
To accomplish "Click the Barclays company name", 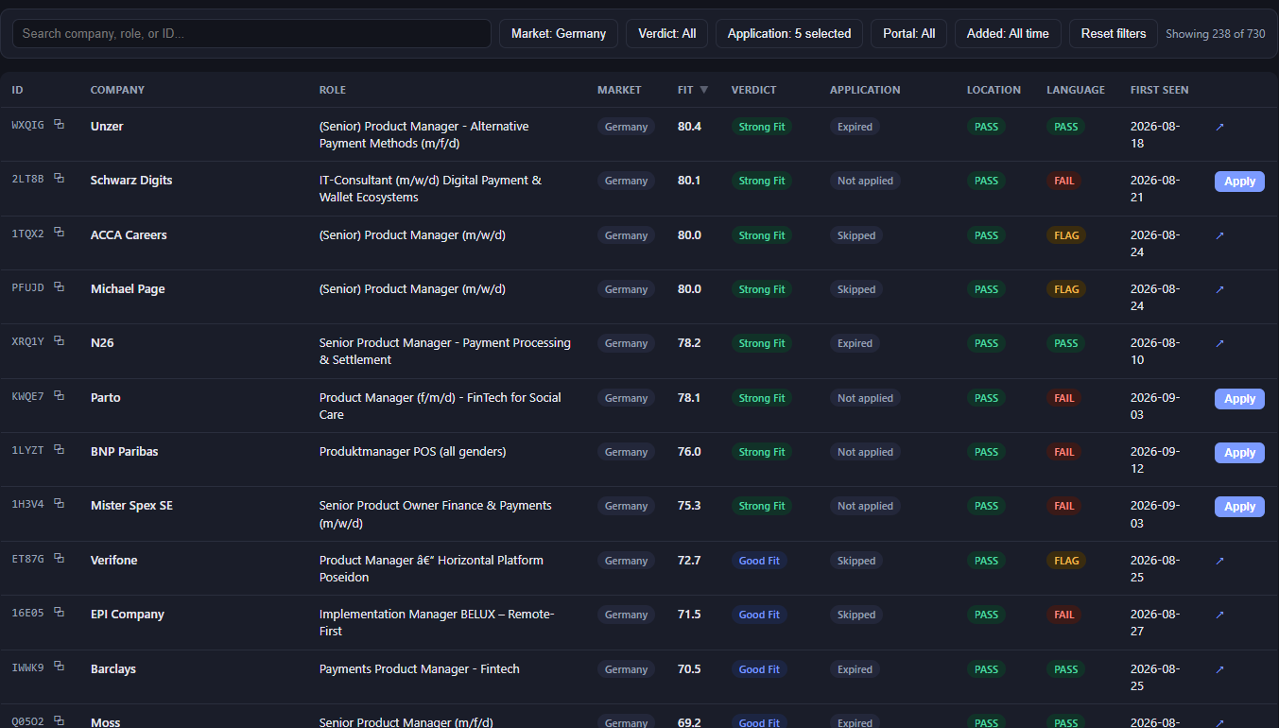I will point(113,669).
